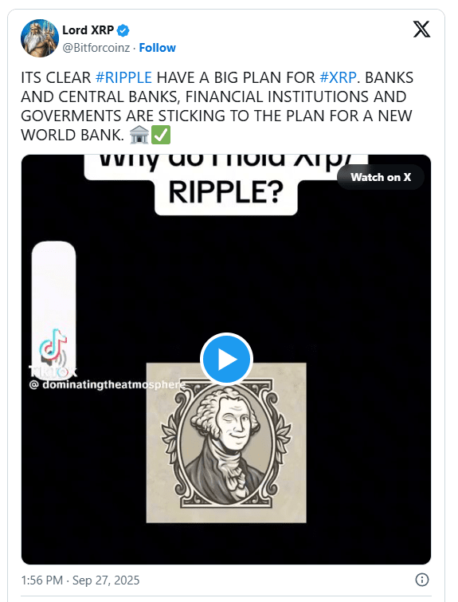Click the winking George Washington image
Viewport: 458px width, 602px height.
226,443
